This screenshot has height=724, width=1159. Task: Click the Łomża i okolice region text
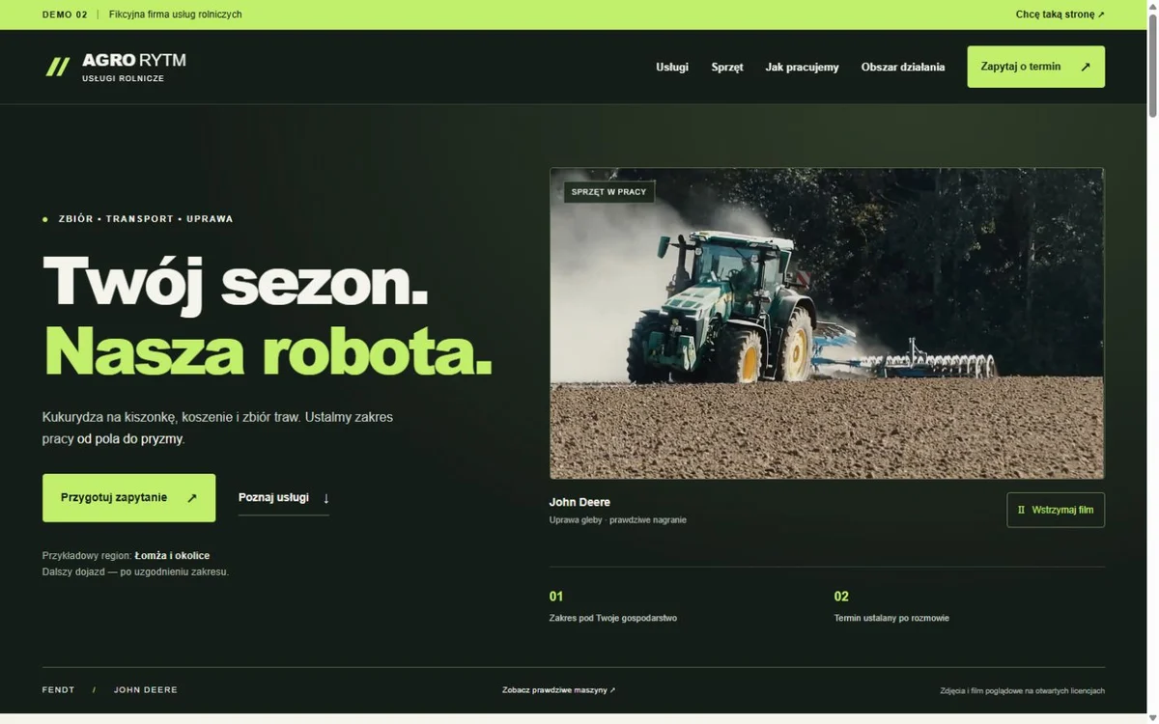(x=172, y=555)
